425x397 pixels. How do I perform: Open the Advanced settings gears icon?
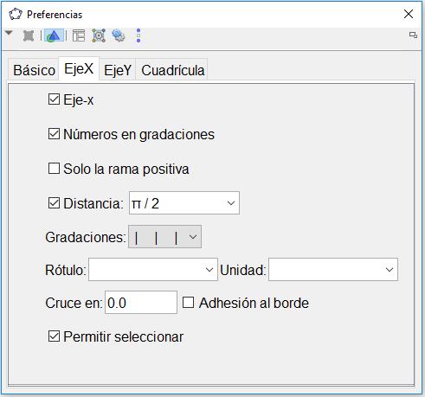(x=119, y=35)
